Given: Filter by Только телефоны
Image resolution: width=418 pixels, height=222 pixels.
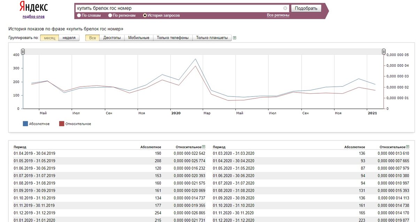Looking at the screenshot, I should tap(173, 38).
